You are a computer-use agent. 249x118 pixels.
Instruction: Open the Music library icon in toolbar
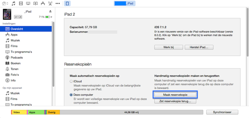click(x=13, y=3)
